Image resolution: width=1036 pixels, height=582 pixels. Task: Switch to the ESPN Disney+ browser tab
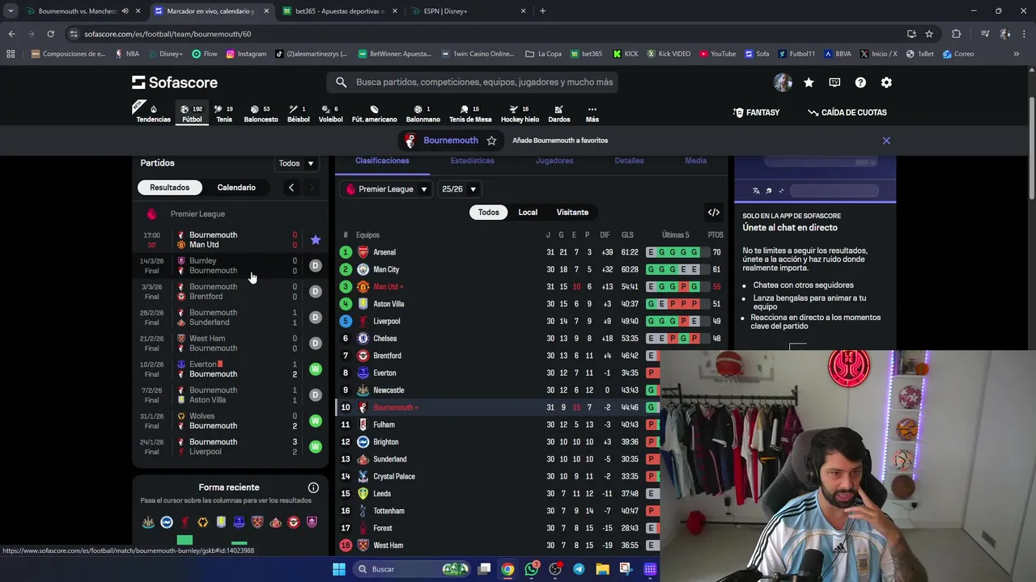click(469, 11)
